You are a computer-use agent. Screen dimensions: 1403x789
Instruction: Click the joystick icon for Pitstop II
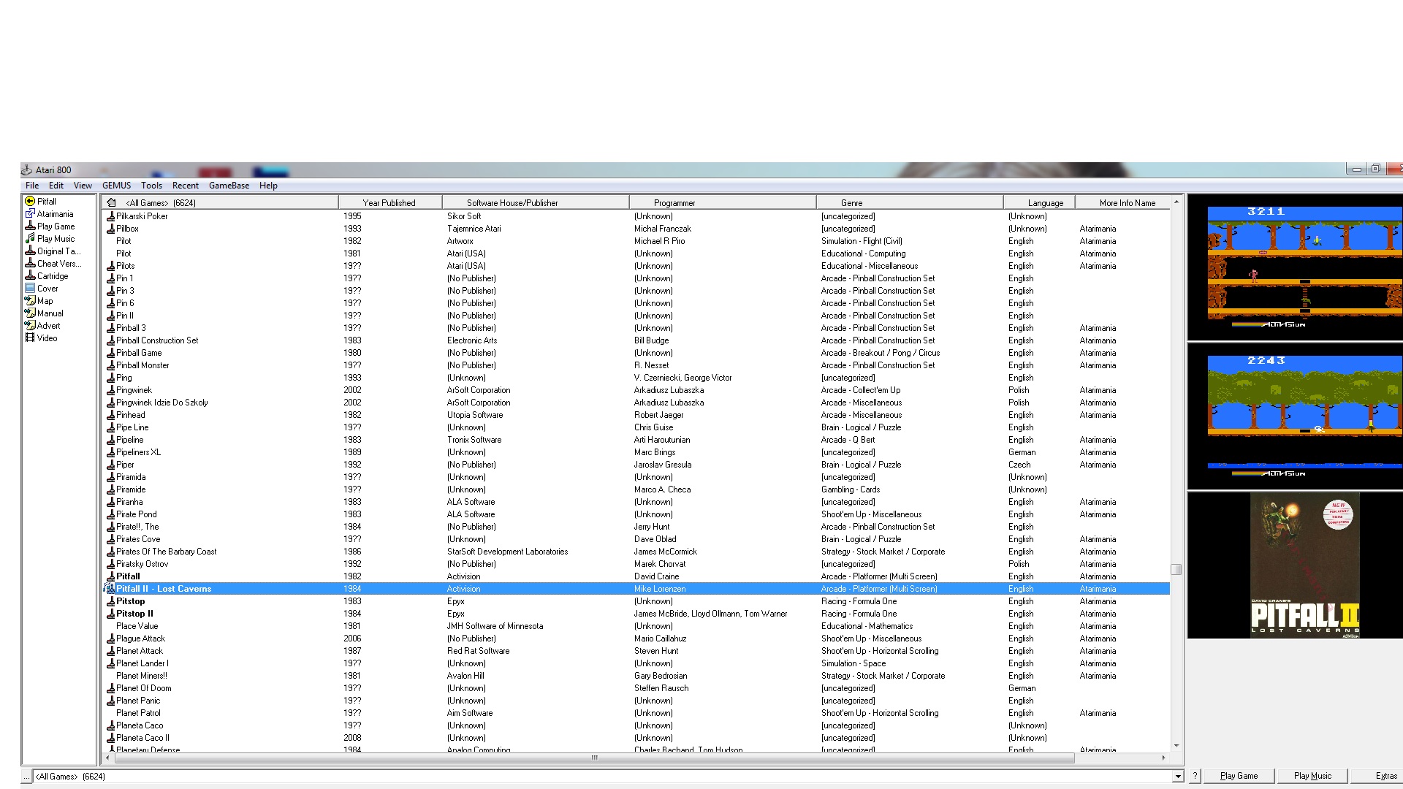click(x=111, y=614)
